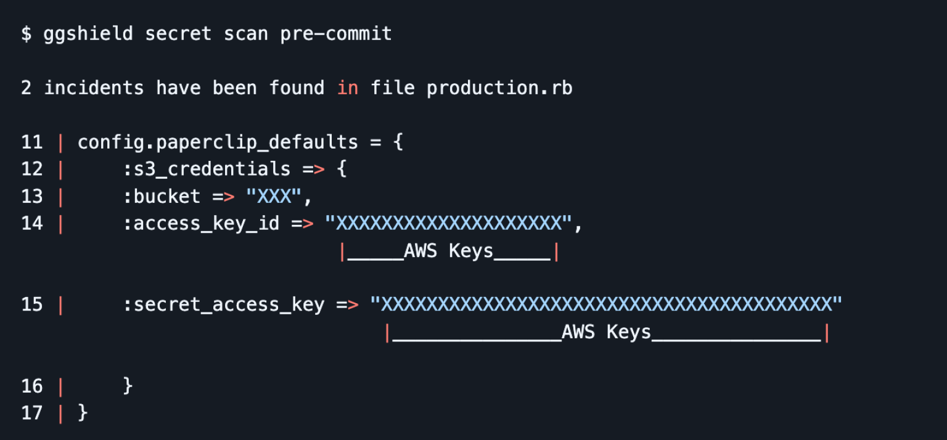Viewport: 947px width, 440px height.
Task: Click the closing brace on line 16
Action: point(128,386)
